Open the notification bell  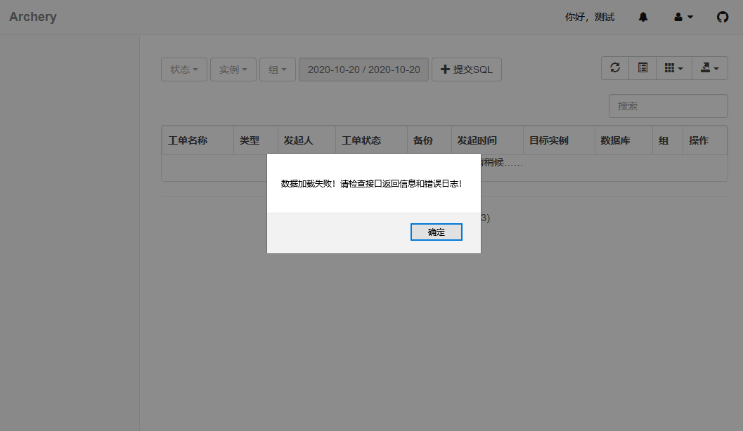click(x=642, y=16)
